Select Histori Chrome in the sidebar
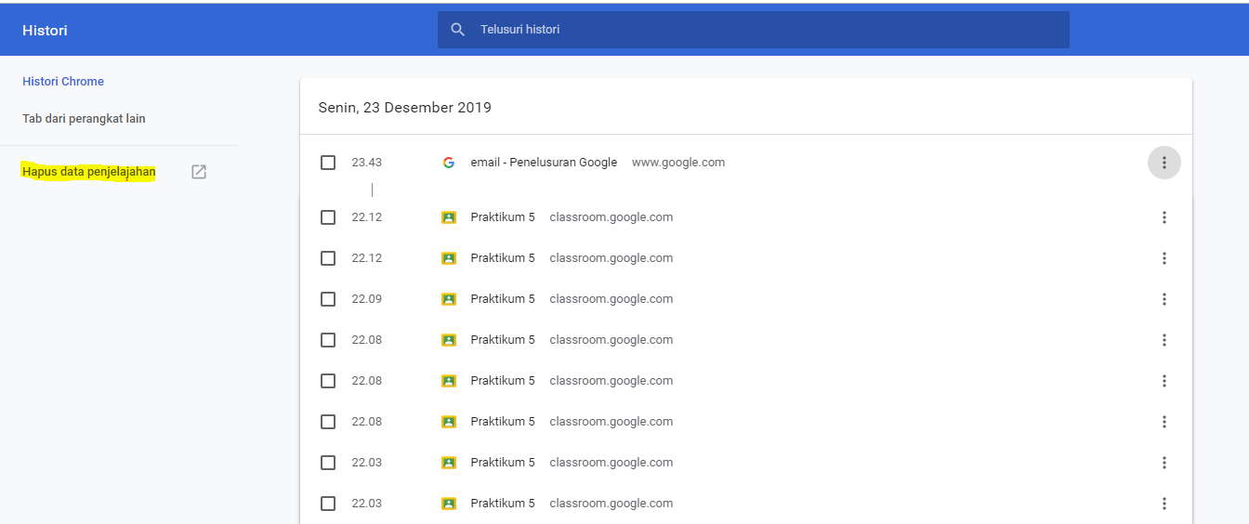The height and width of the screenshot is (524, 1249). pyautogui.click(x=63, y=82)
